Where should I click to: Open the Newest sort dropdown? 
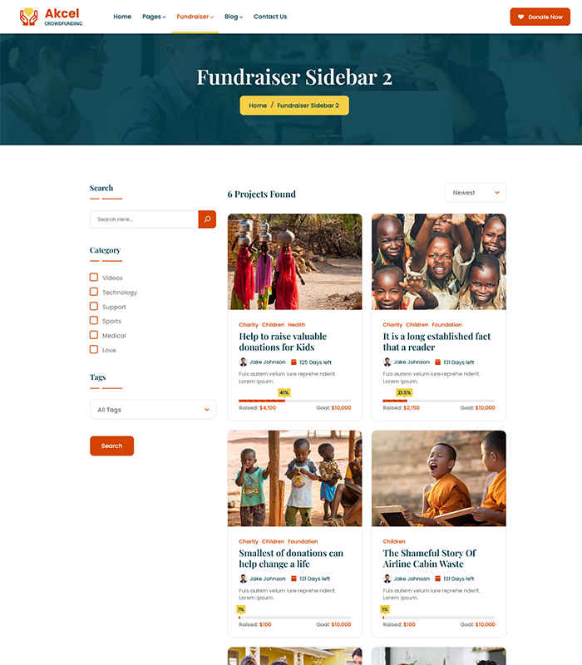pyautogui.click(x=476, y=193)
